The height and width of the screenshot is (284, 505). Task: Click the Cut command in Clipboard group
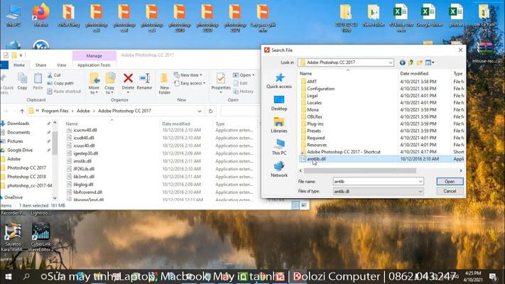click(57, 75)
